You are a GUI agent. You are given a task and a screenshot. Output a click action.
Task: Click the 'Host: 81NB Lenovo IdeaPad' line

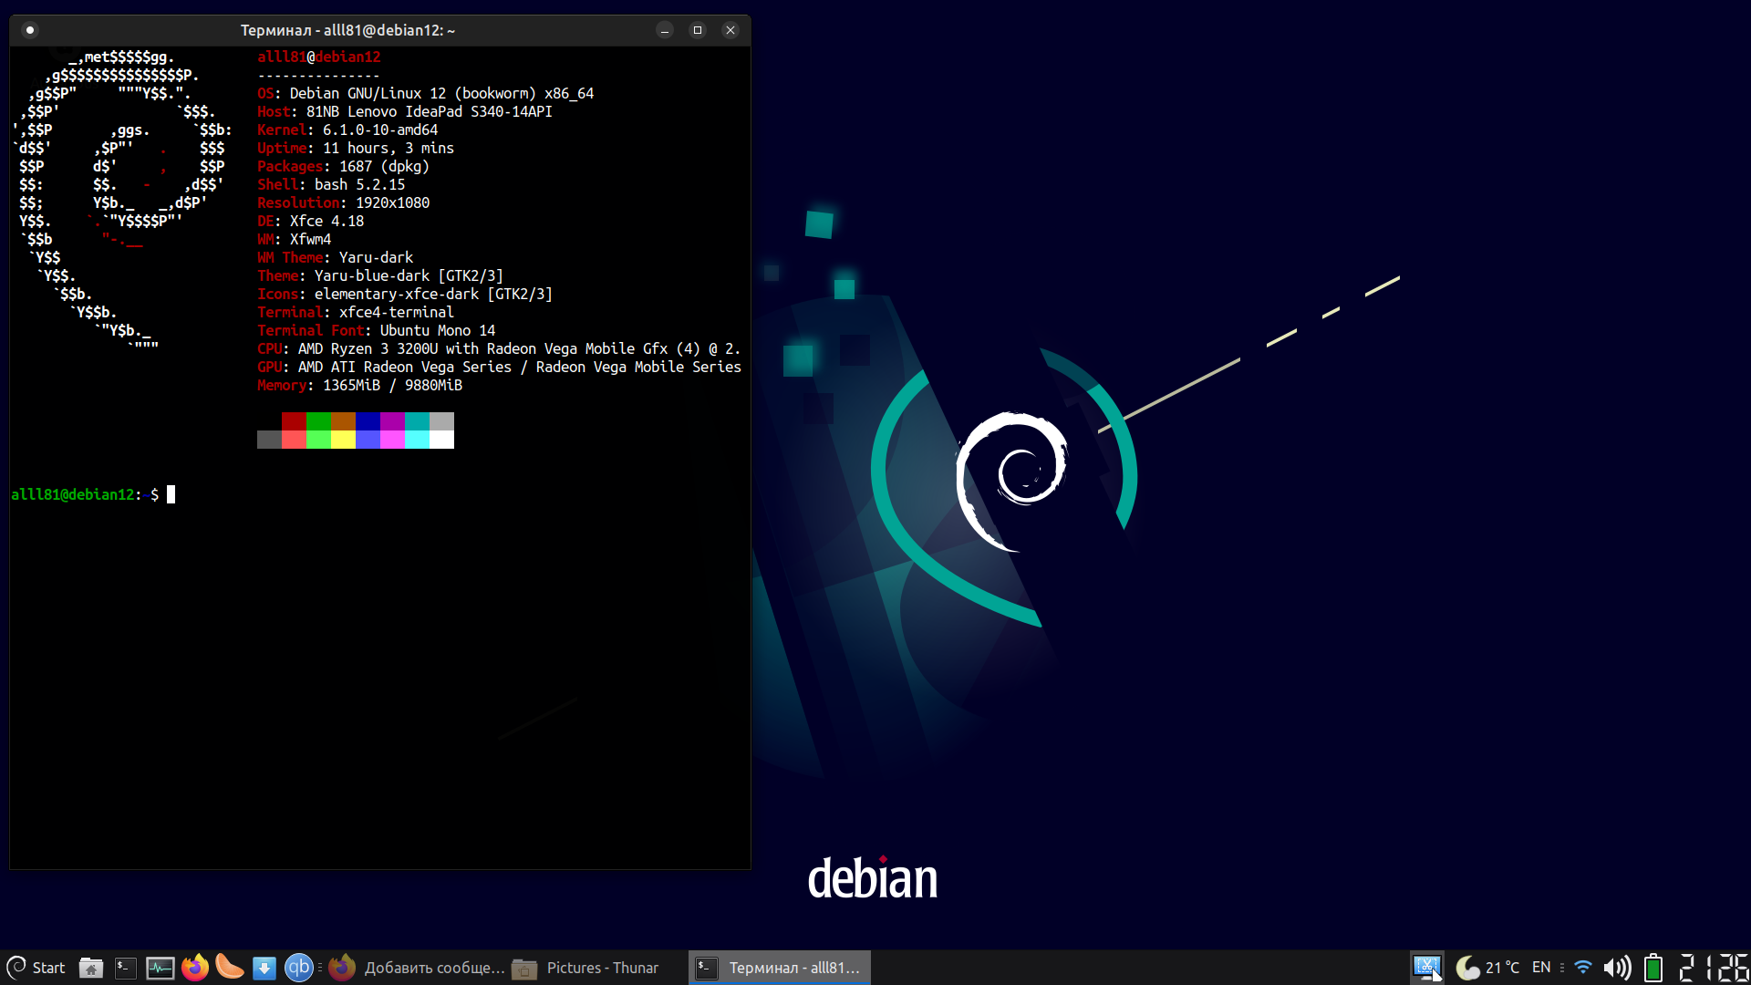point(405,111)
